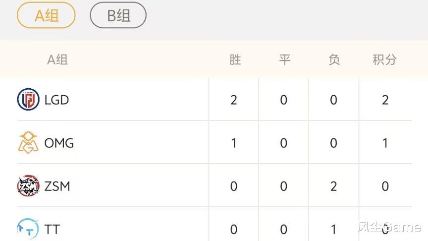Switch to the B组 tab
The width and height of the screenshot is (428, 241).
pos(118,15)
